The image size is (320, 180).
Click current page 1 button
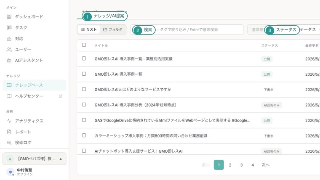coord(219,165)
